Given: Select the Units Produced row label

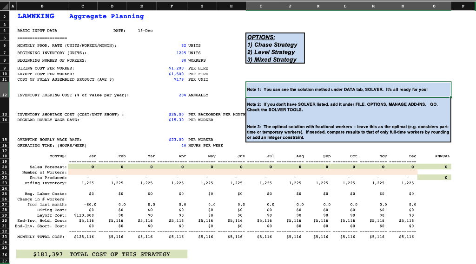Looking at the screenshot, I should coord(48,178).
